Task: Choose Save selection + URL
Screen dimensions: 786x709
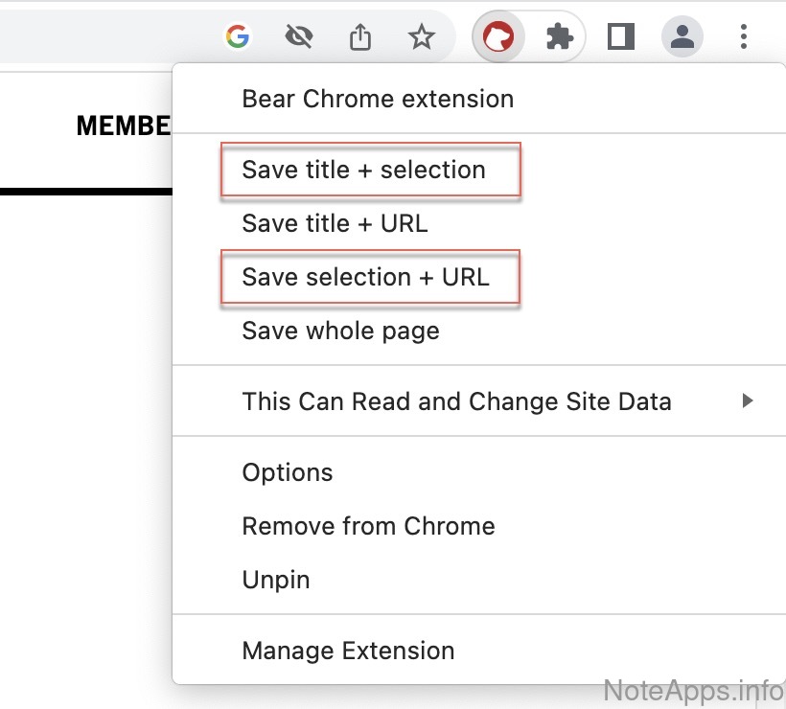Action: coord(365,277)
